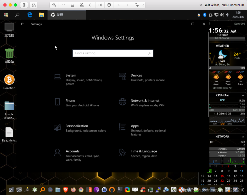
Task: Select calendar day 23
Action: pyautogui.click(x=229, y=181)
